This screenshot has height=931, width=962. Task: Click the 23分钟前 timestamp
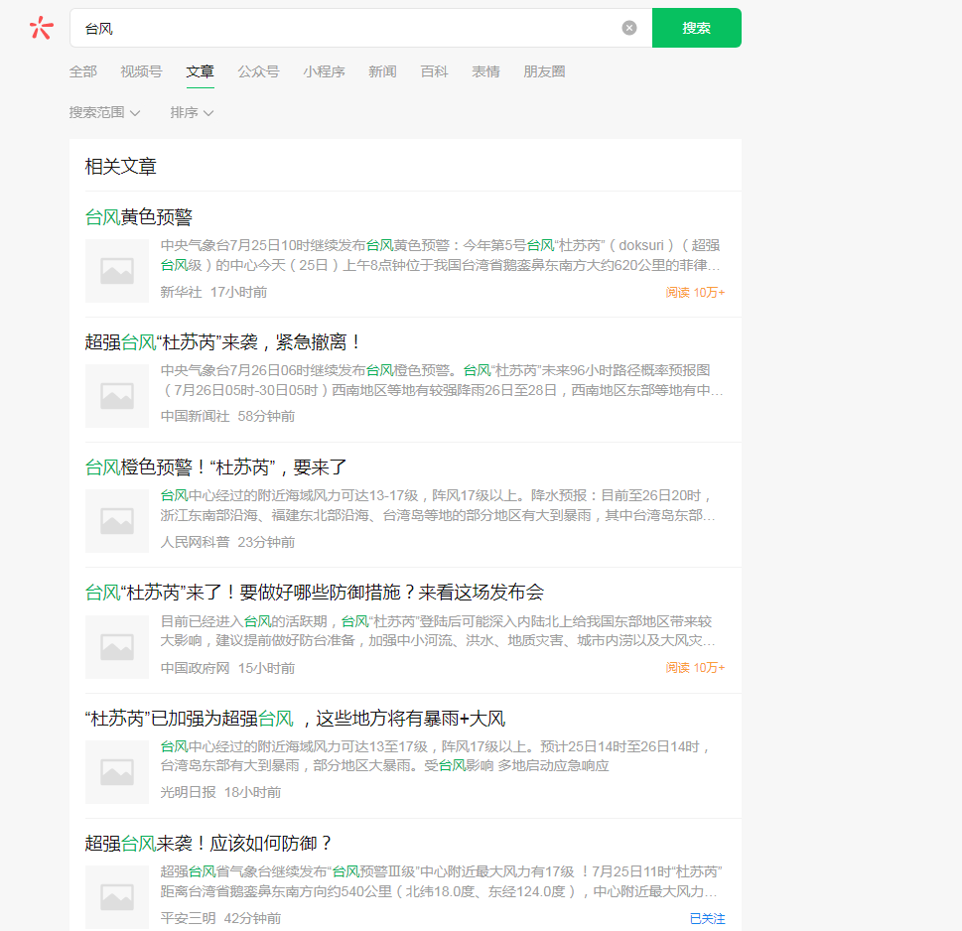[266, 542]
